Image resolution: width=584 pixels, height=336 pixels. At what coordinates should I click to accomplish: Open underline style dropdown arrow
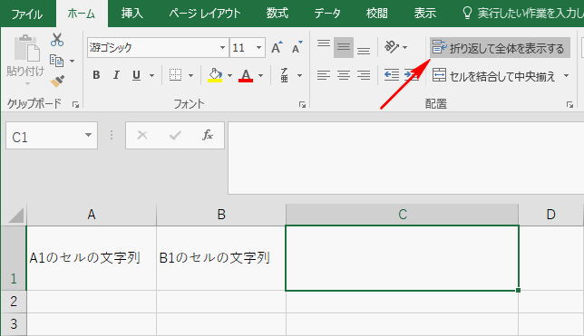pos(152,75)
